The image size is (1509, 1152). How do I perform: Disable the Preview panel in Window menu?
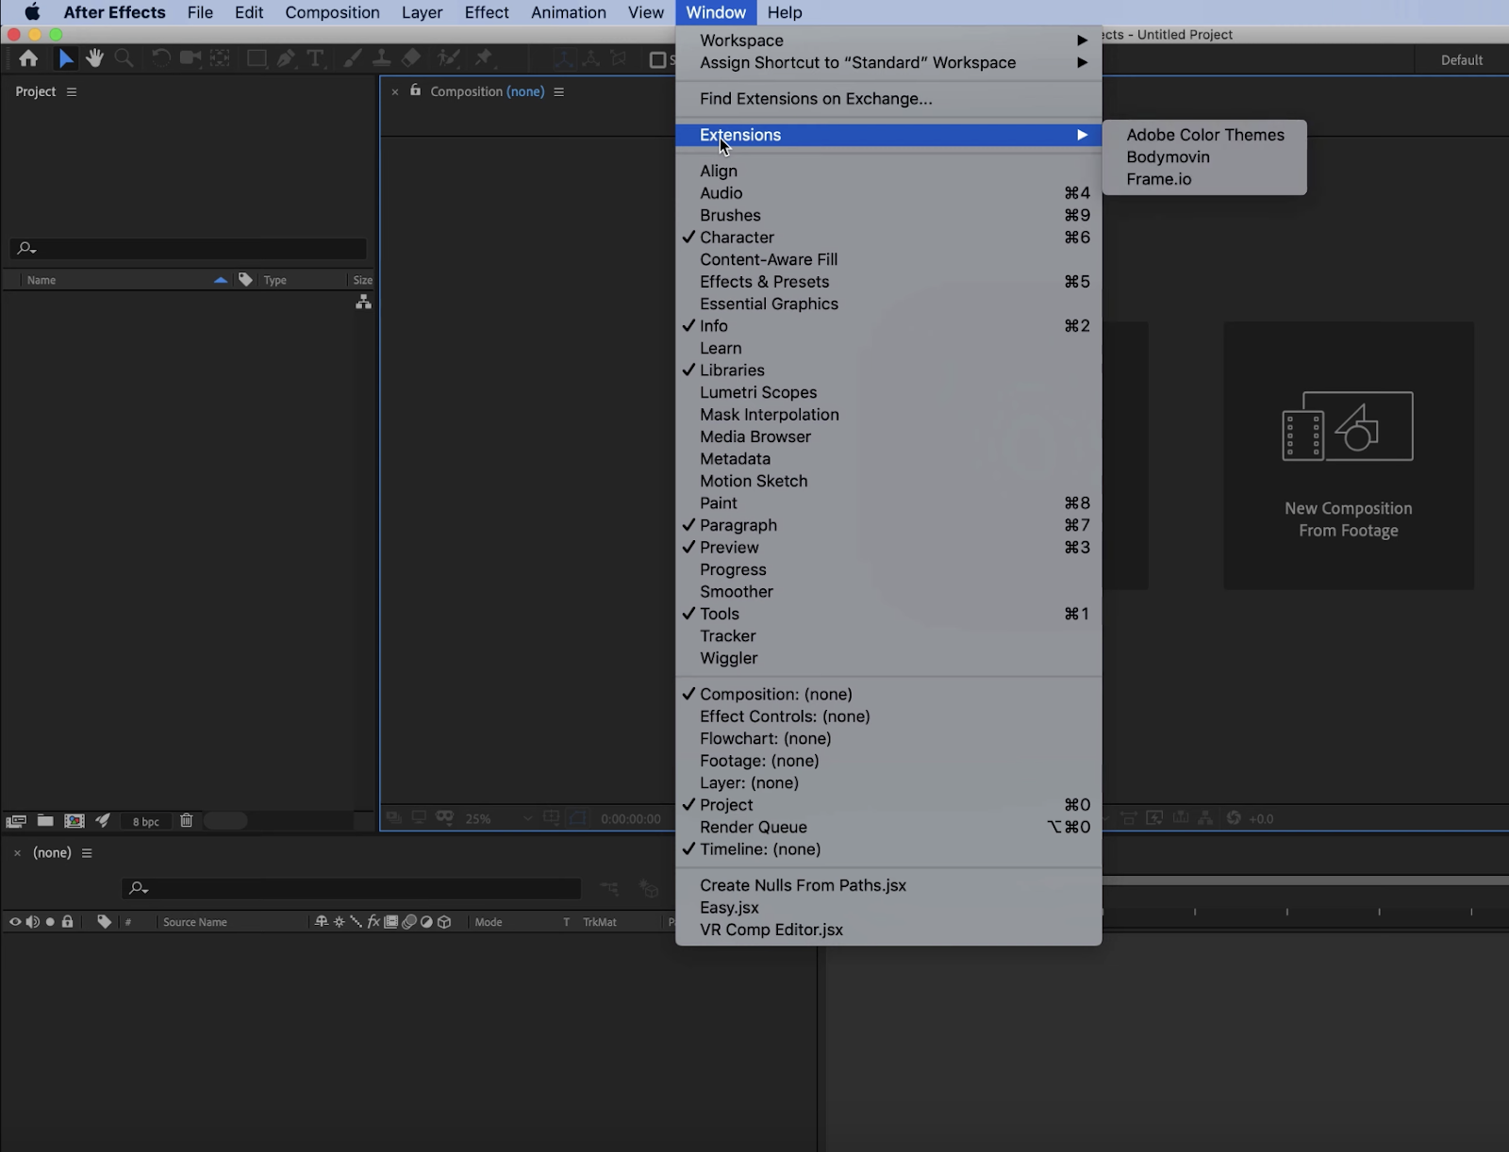[x=729, y=548]
